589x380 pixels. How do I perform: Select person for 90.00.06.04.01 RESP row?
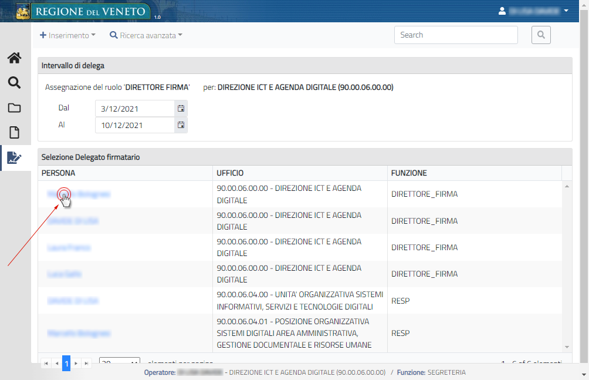pos(79,334)
